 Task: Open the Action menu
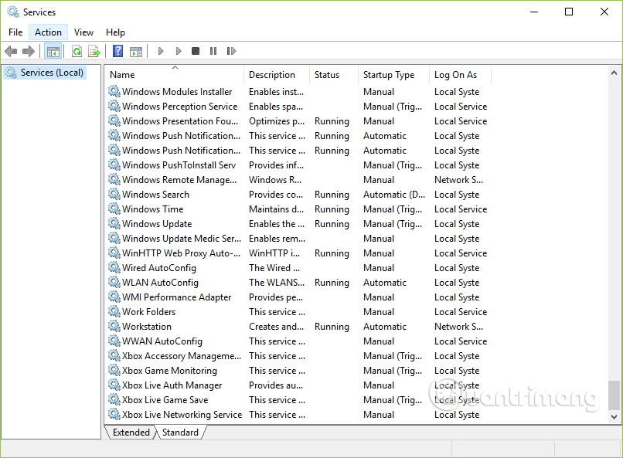[x=47, y=32]
